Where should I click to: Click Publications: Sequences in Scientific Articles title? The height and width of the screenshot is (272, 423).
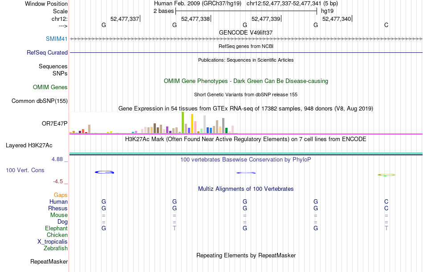246,60
